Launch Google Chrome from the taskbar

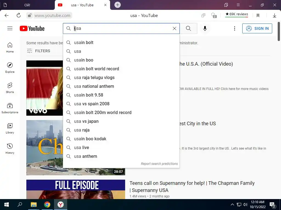[x=47, y=205]
